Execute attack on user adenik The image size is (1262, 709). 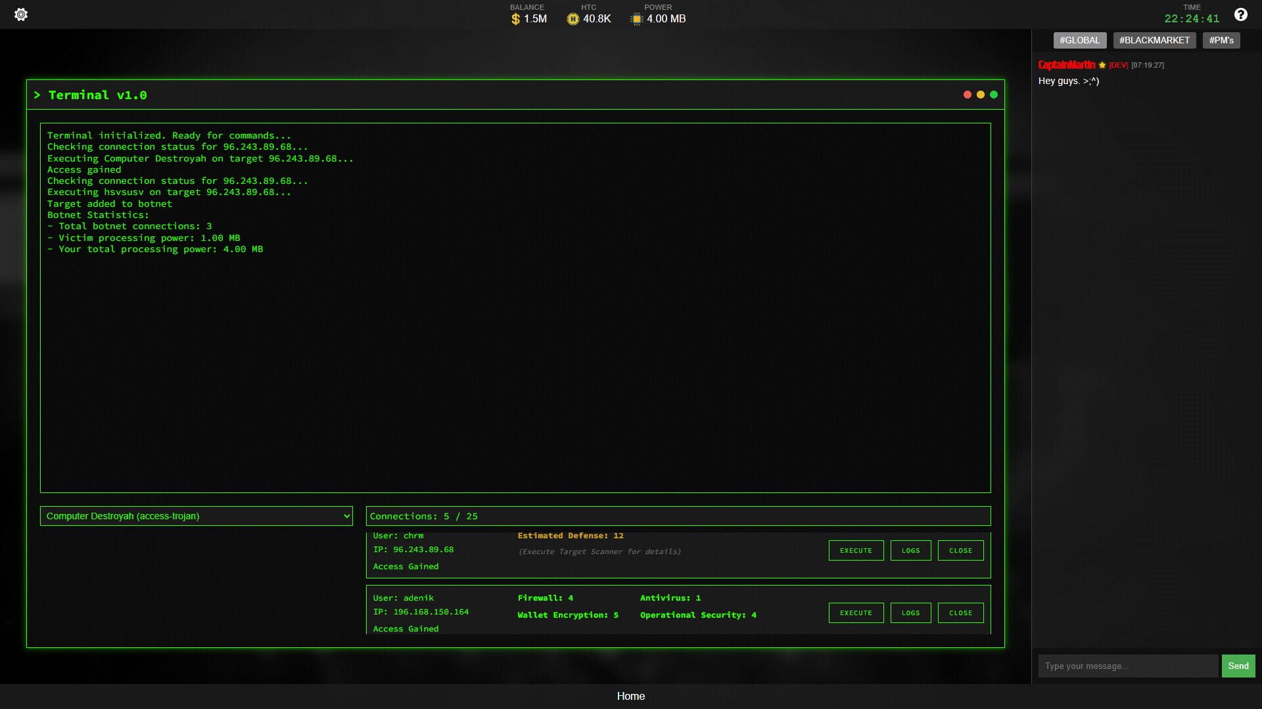[856, 612]
